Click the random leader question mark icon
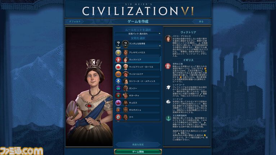This screenshot has width=276, height=155. [x=126, y=44]
